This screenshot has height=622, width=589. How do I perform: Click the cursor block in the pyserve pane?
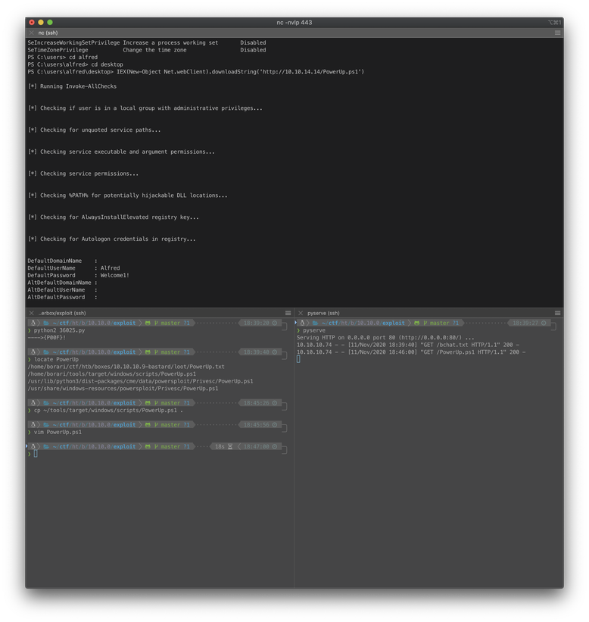coord(298,359)
